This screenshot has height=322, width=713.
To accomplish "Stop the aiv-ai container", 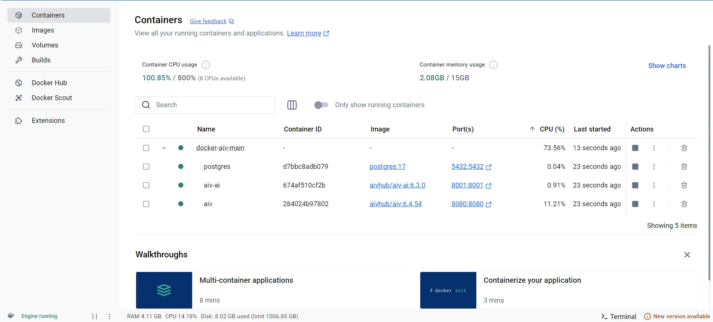I will click(x=635, y=185).
